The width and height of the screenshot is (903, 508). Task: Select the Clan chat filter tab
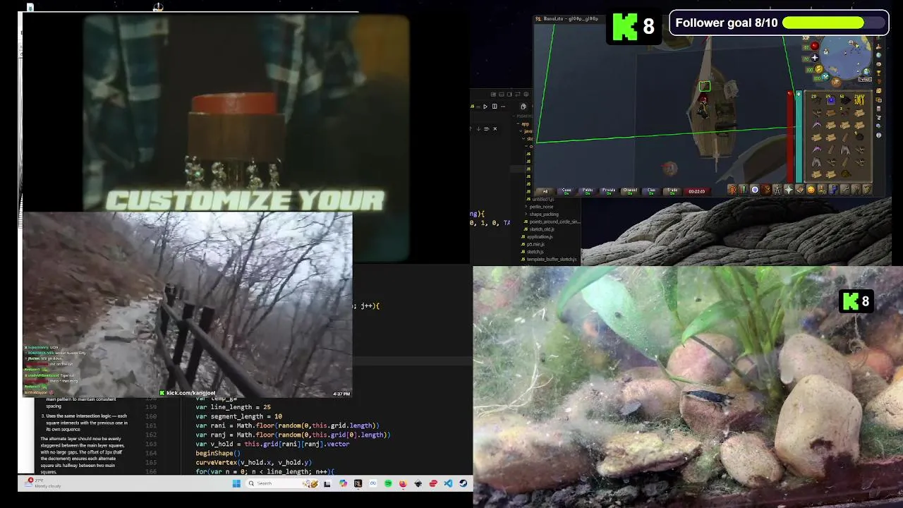pyautogui.click(x=651, y=190)
